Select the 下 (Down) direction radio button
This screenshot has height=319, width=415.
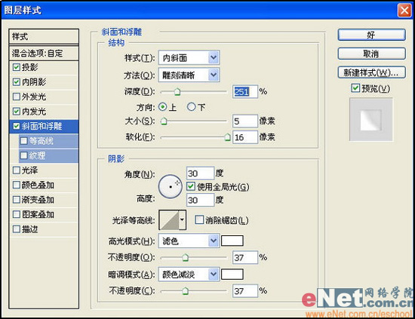[191, 107]
